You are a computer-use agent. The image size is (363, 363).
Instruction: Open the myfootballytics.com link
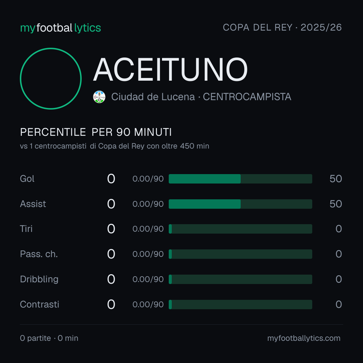304,338
